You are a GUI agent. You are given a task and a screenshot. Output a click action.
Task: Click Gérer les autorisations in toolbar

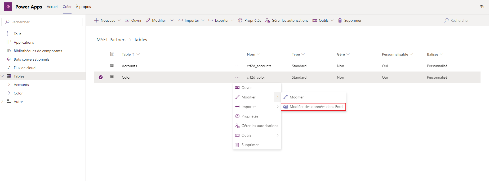click(287, 20)
